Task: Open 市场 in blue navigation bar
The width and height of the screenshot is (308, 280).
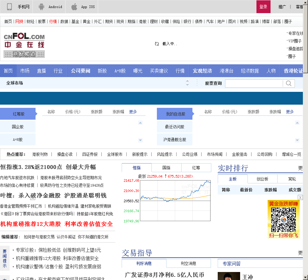Action: pos(25,71)
